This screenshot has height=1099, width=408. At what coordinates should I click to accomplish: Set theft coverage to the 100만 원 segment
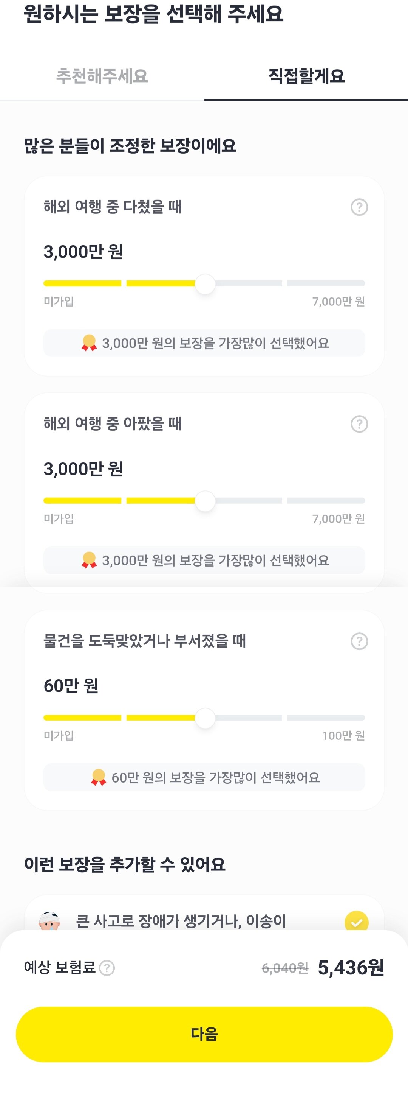pos(326,718)
